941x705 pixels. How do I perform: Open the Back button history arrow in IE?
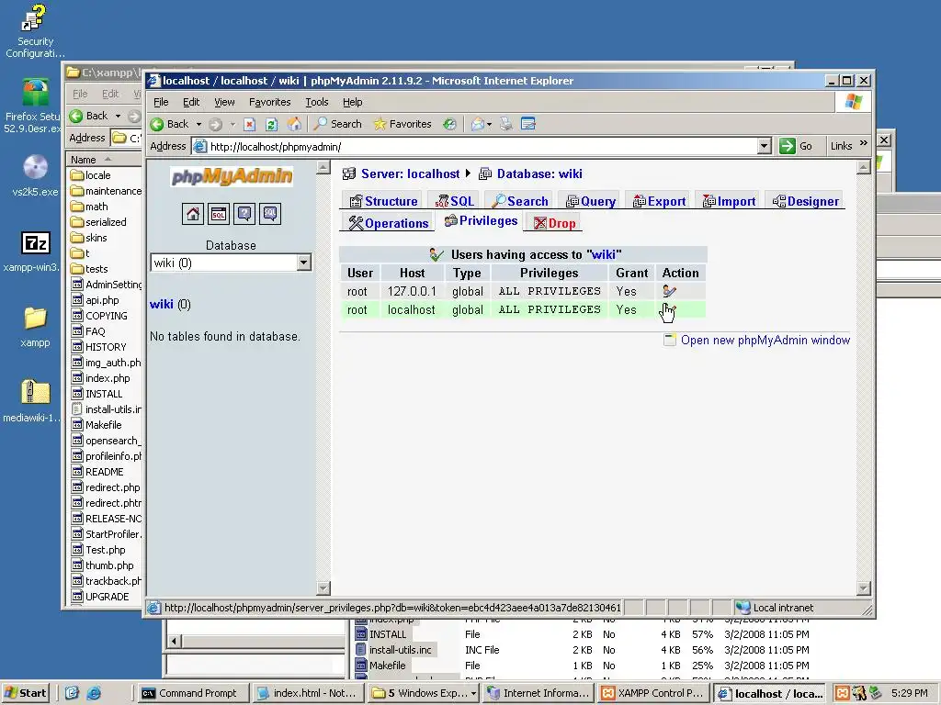[198, 124]
